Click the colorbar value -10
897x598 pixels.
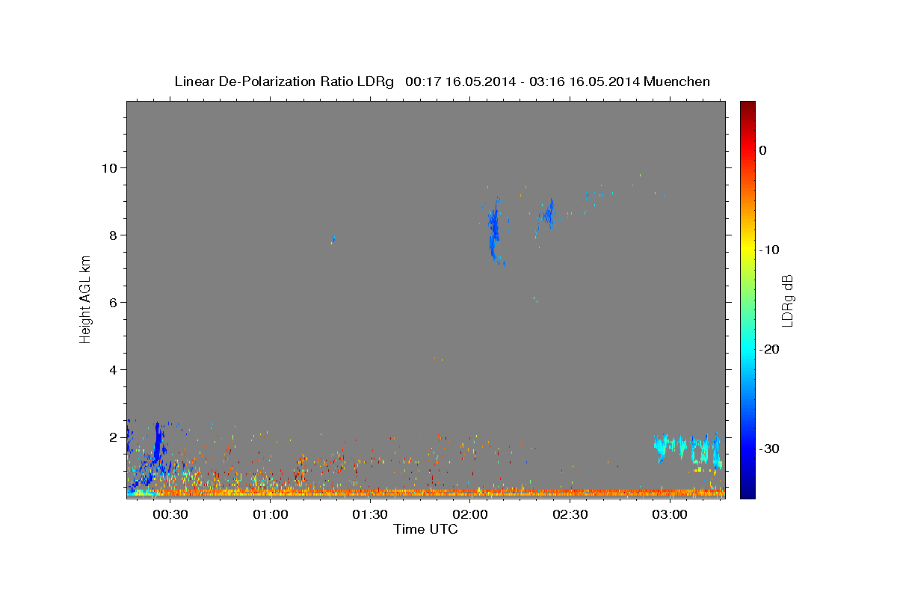click(770, 250)
